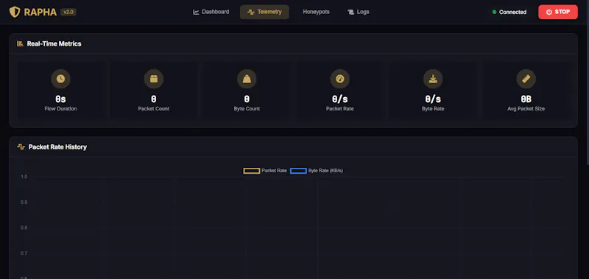Viewport: 589px width, 279px height.
Task: Click the Real-Time Metrics chart icon
Action: tap(21, 43)
